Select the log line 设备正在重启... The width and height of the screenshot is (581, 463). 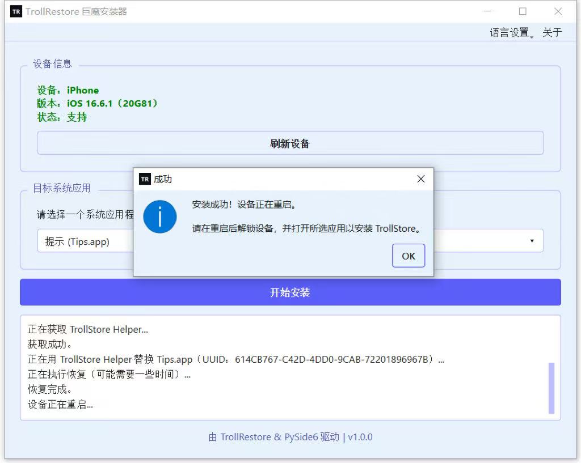tap(60, 405)
